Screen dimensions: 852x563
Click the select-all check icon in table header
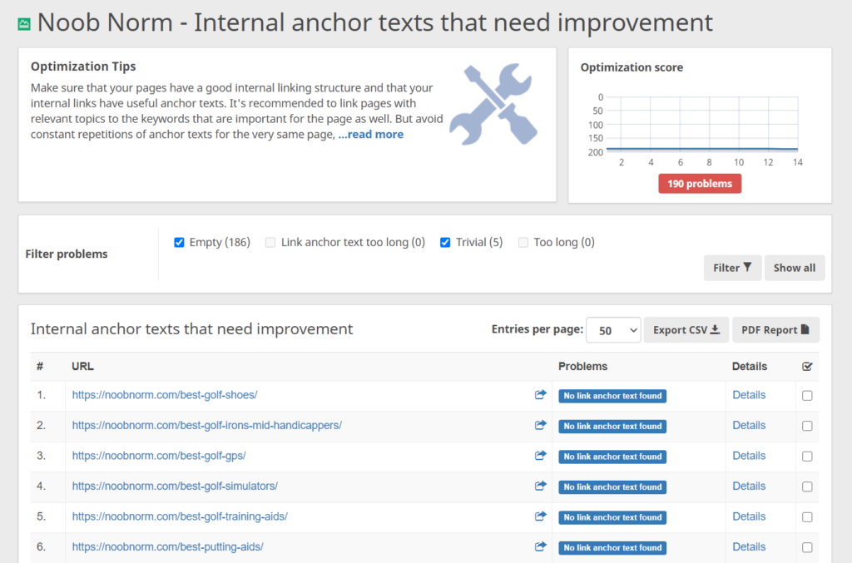coord(807,367)
